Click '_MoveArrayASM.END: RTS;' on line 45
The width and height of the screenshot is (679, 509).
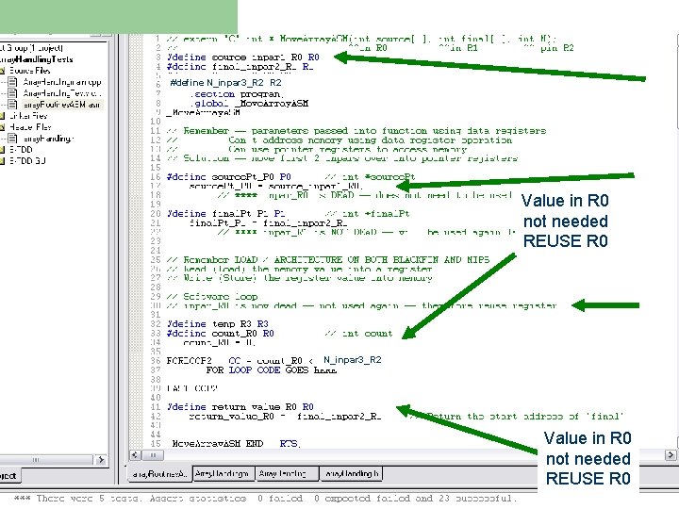[x=236, y=444]
